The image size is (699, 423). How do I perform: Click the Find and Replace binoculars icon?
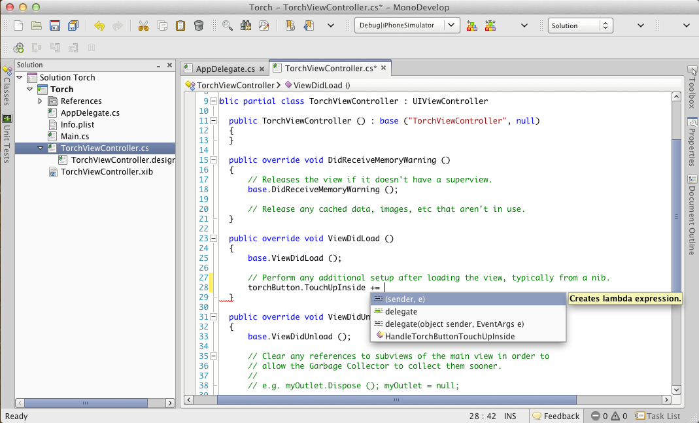[x=245, y=25]
